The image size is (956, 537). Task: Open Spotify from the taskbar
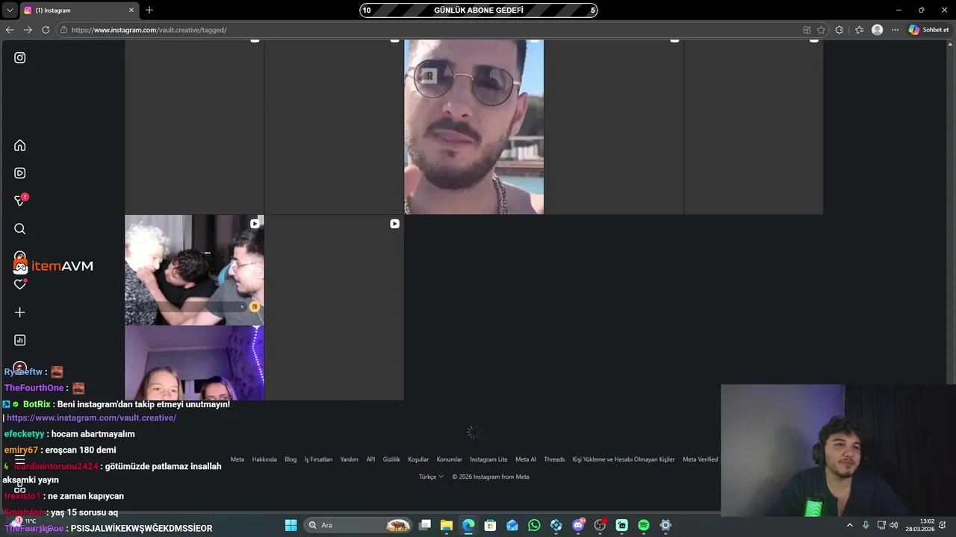pos(644,525)
